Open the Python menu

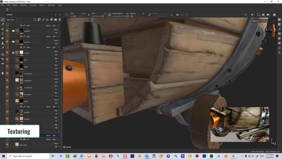42,5
